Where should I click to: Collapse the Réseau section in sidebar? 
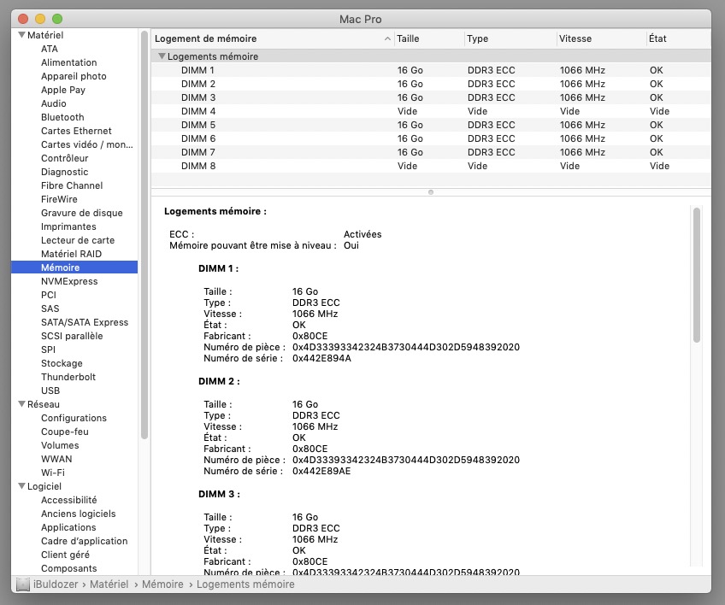(x=21, y=404)
